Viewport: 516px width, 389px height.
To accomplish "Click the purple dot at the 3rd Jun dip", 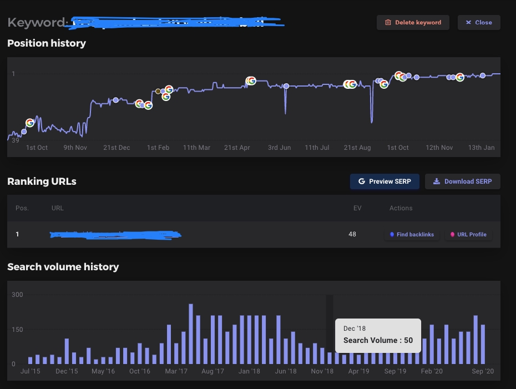I will coord(286,86).
